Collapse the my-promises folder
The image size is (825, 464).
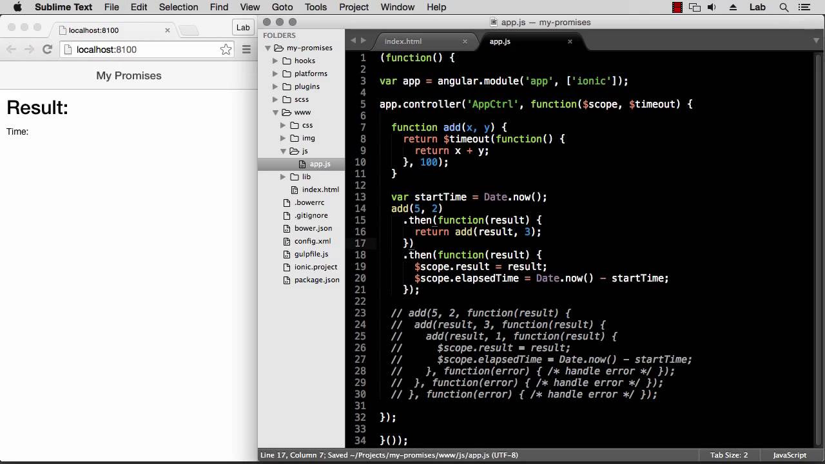pos(267,48)
